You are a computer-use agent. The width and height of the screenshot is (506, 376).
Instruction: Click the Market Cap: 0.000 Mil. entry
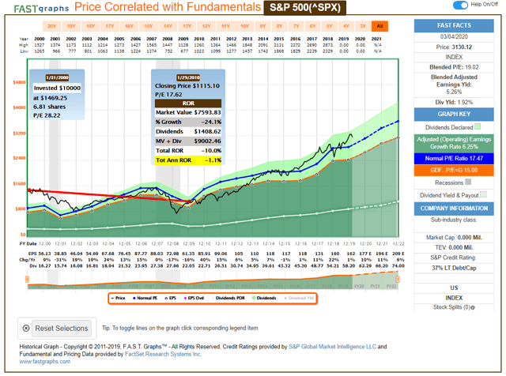(454, 238)
